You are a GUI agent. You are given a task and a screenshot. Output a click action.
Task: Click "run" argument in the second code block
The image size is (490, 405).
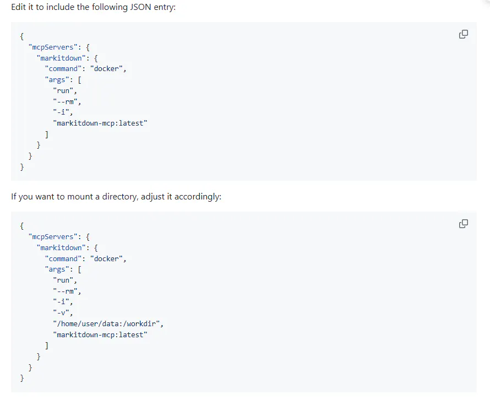(x=63, y=280)
